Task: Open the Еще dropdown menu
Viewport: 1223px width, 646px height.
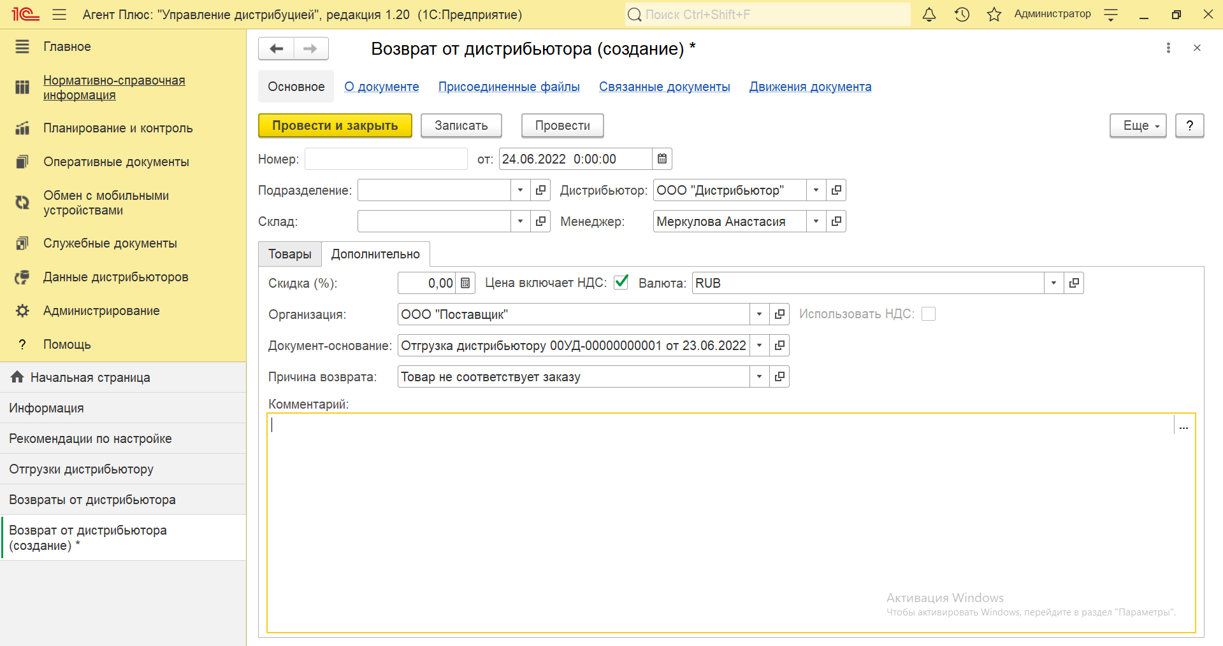Action: click(x=1138, y=125)
